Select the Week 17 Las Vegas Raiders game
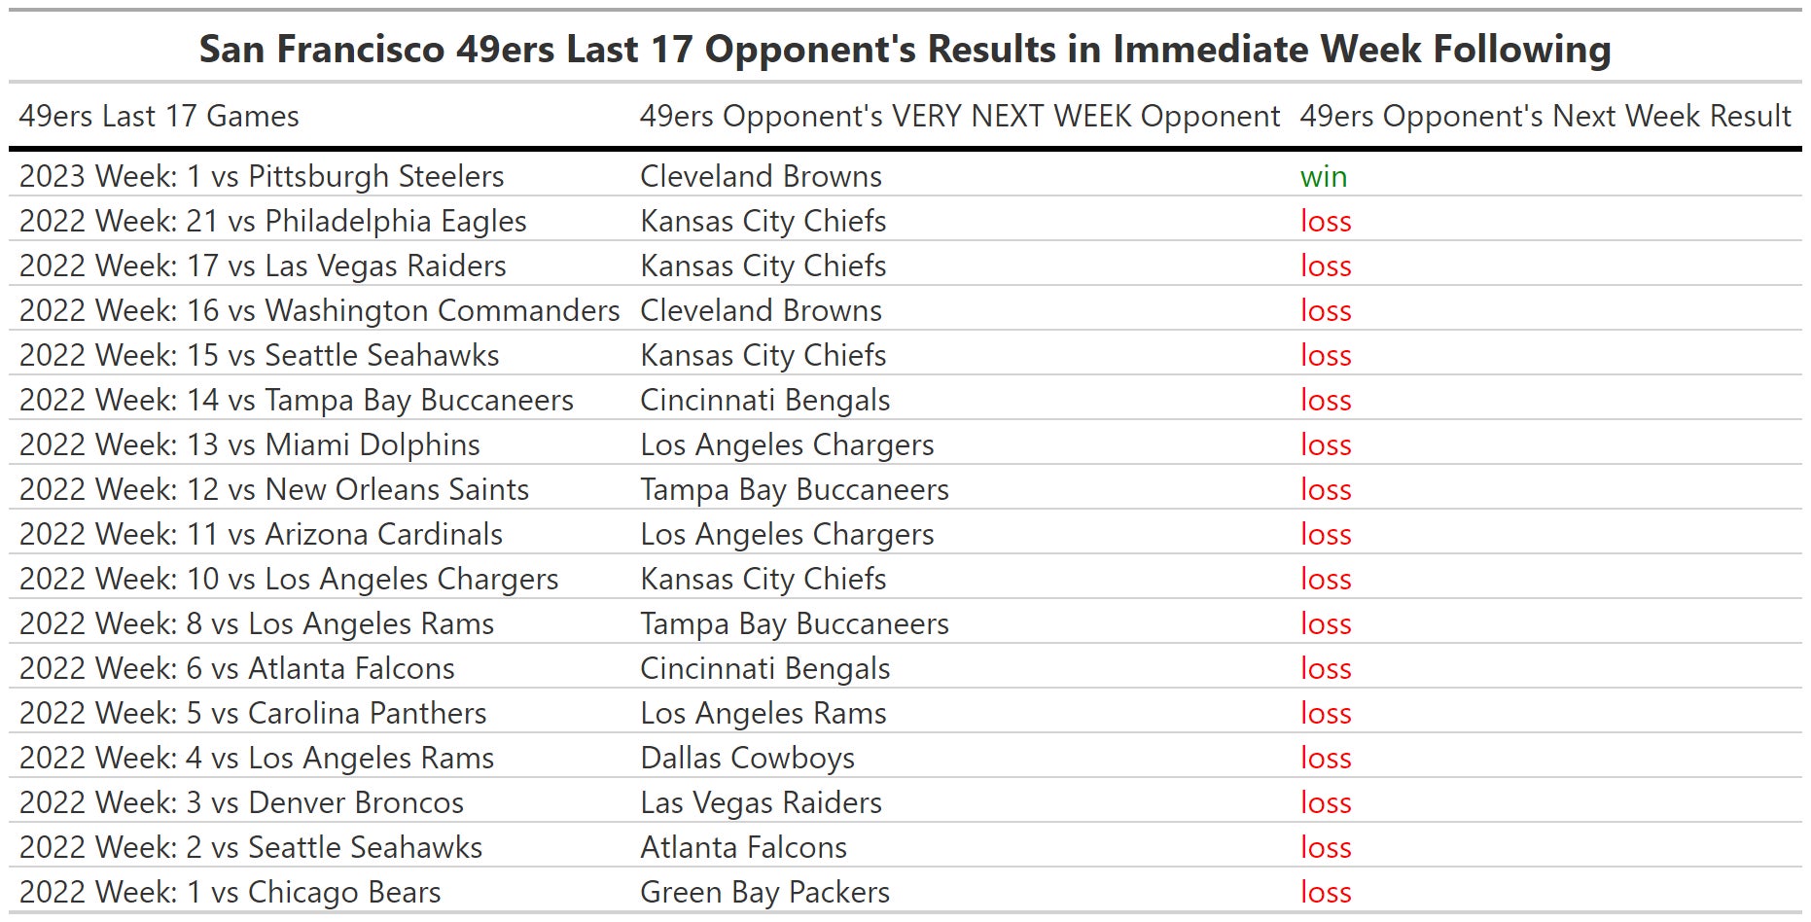1811x922 pixels. 263,266
